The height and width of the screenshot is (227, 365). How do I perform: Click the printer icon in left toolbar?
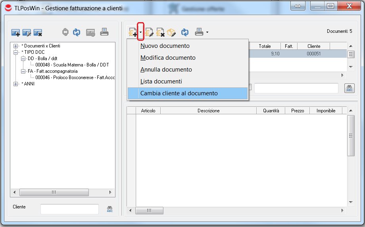(104, 32)
